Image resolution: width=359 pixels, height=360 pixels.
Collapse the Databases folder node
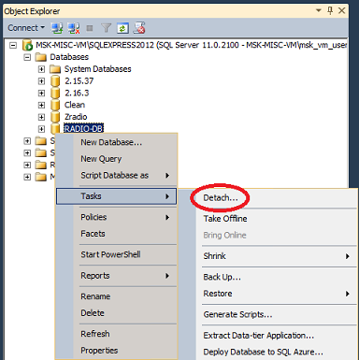click(x=27, y=57)
